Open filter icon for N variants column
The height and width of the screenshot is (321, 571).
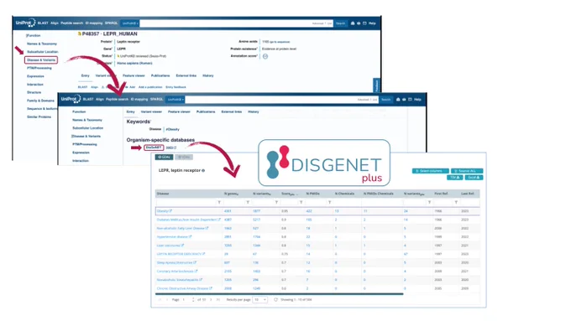(x=276, y=202)
